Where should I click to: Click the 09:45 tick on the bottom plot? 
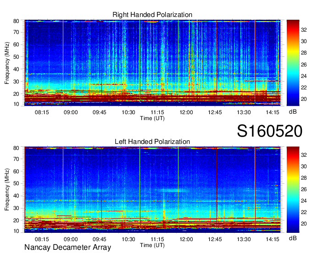point(100,239)
